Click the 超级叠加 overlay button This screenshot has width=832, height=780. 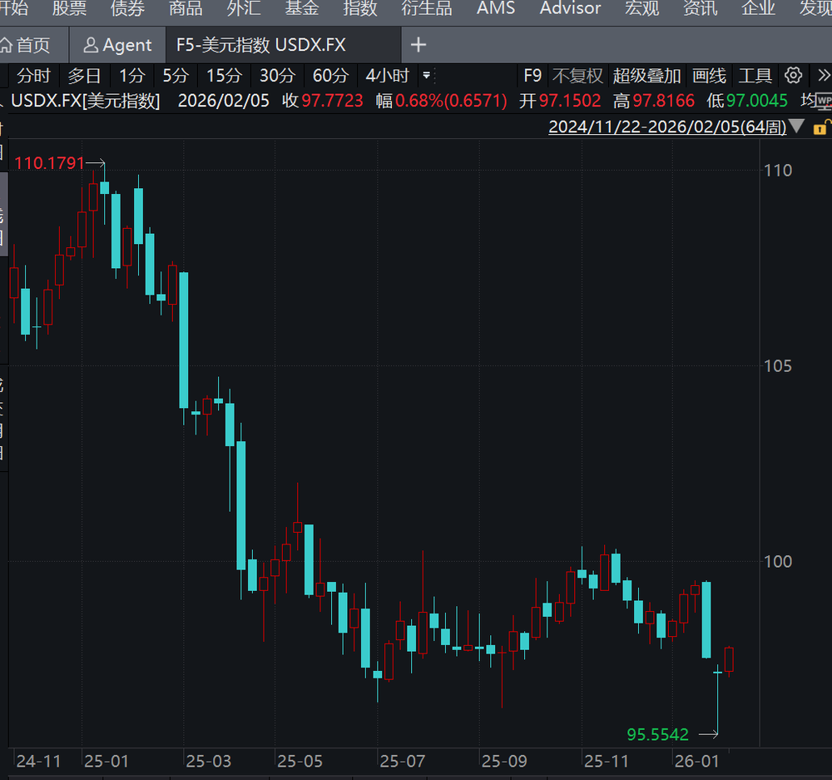tap(647, 76)
